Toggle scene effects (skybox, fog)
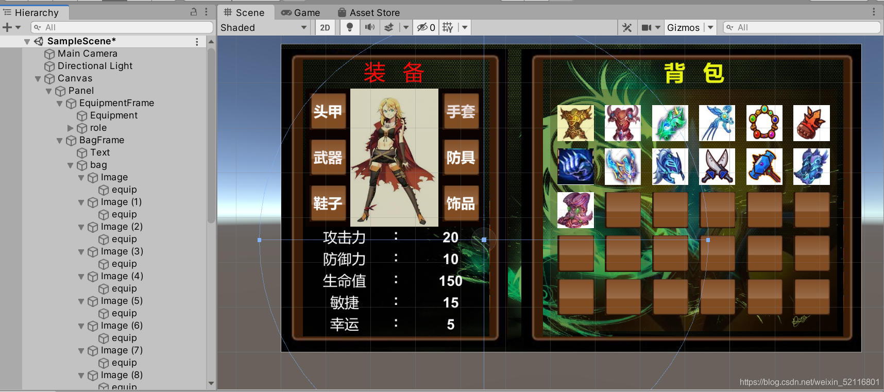The height and width of the screenshot is (392, 884). (389, 27)
